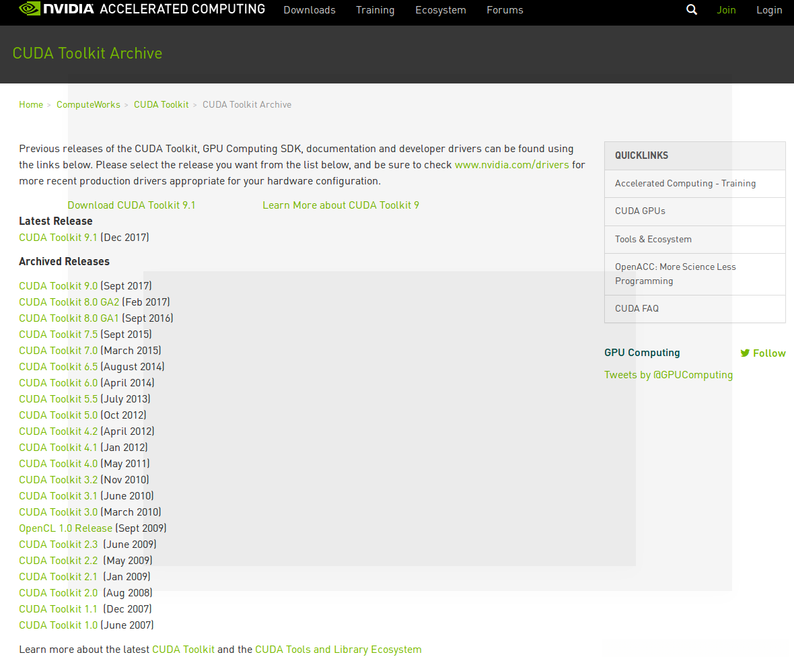794x663 pixels.
Task: Open CUDA Toolkit 7.0 link
Action: 59,351
